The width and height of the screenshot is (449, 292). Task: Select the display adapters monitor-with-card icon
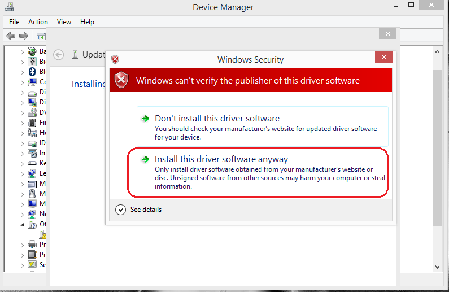pyautogui.click(x=32, y=102)
